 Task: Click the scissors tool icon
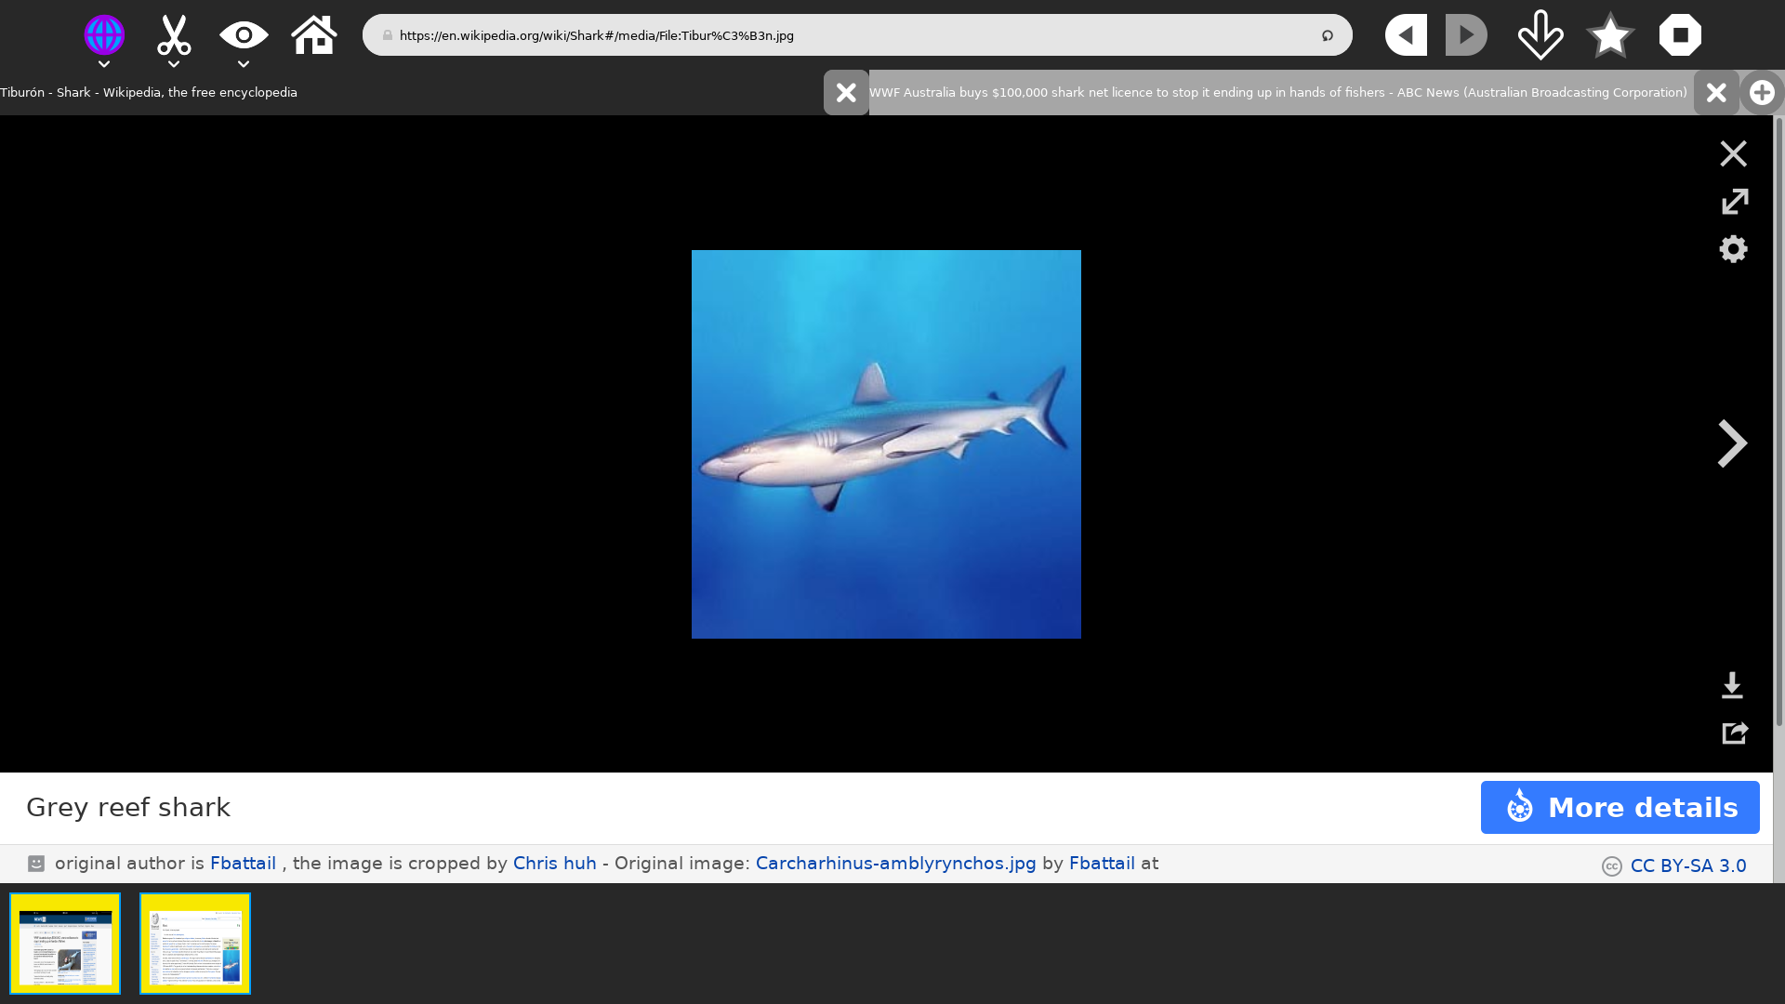point(174,35)
